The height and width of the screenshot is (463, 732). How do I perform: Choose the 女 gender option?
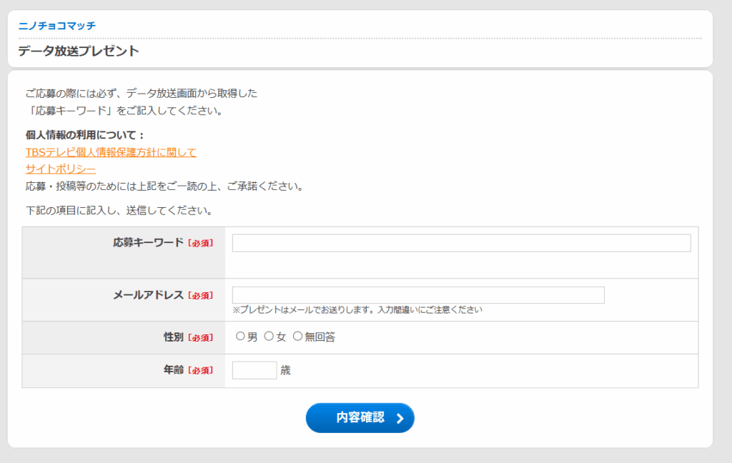click(269, 337)
